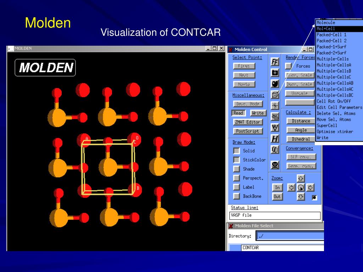Image resolution: width=363 pixels, height=272 pixels.
Task: Choose Multiple-CellsC menu entry
Action: coord(339,77)
